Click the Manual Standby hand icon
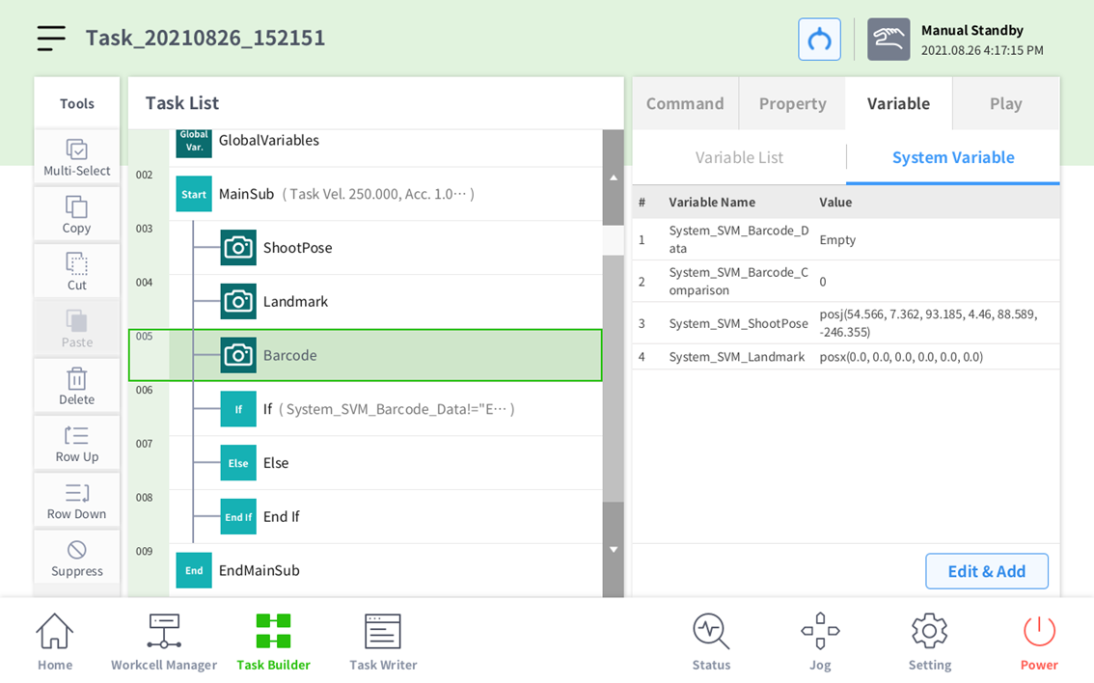The image size is (1094, 683). 888,40
